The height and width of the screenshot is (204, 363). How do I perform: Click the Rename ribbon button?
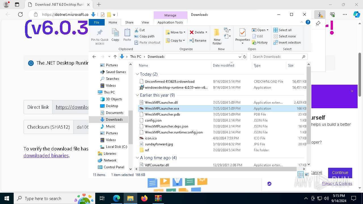coord(198,41)
